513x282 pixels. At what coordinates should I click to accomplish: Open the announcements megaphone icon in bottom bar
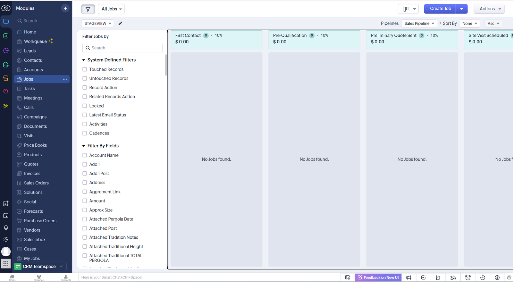pos(409,278)
